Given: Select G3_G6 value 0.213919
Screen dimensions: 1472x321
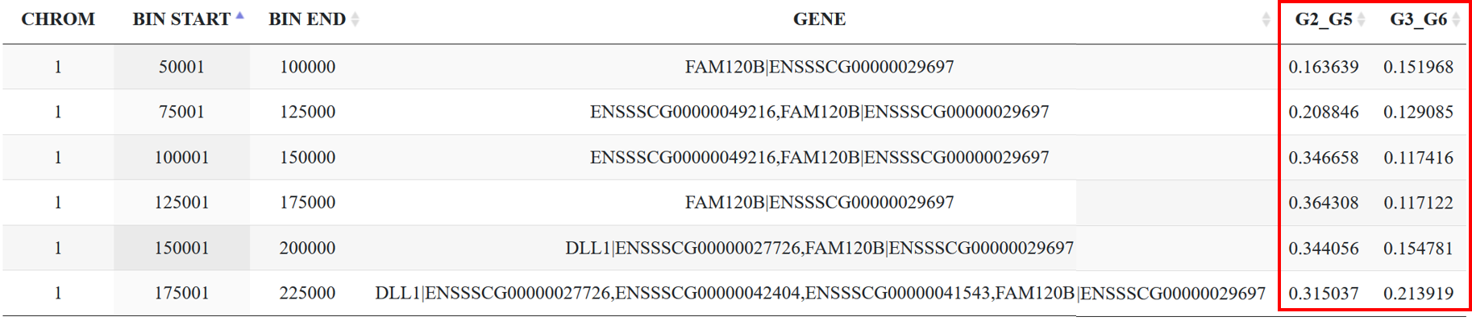Looking at the screenshot, I should pyautogui.click(x=1418, y=293).
